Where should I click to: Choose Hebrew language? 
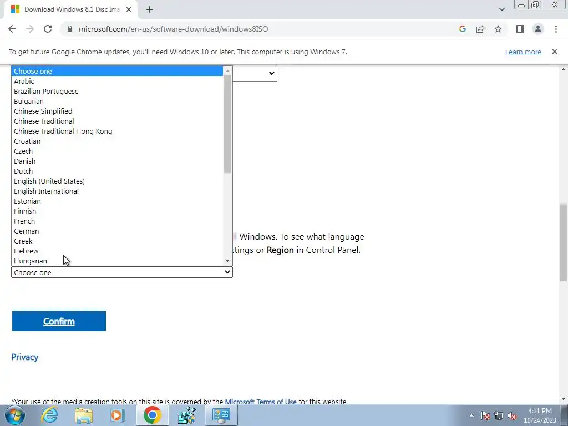[x=118, y=251]
